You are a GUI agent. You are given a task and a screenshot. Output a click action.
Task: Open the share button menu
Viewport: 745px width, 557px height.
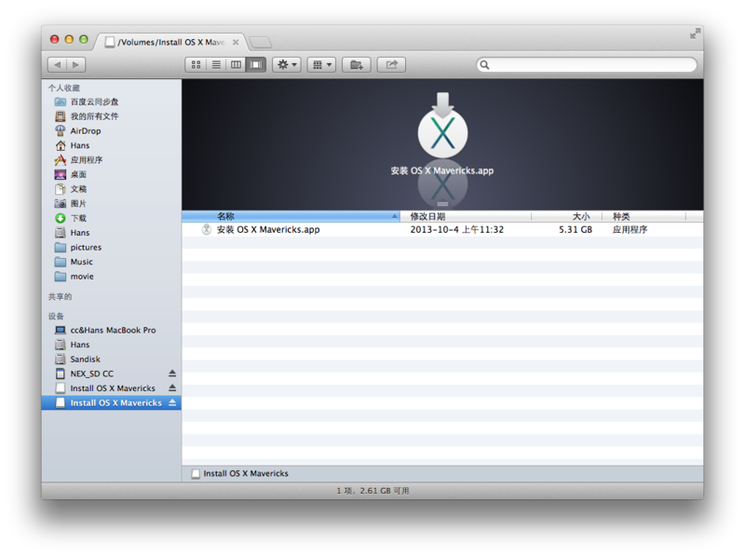pyautogui.click(x=391, y=64)
